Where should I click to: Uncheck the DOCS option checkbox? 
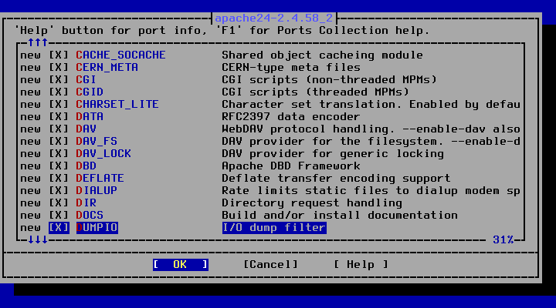point(59,215)
